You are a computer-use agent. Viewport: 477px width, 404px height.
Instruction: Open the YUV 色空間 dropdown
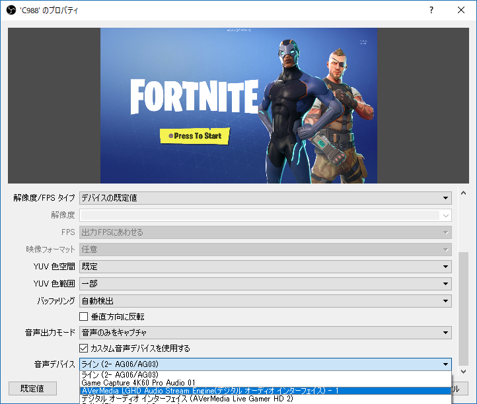pyautogui.click(x=266, y=267)
